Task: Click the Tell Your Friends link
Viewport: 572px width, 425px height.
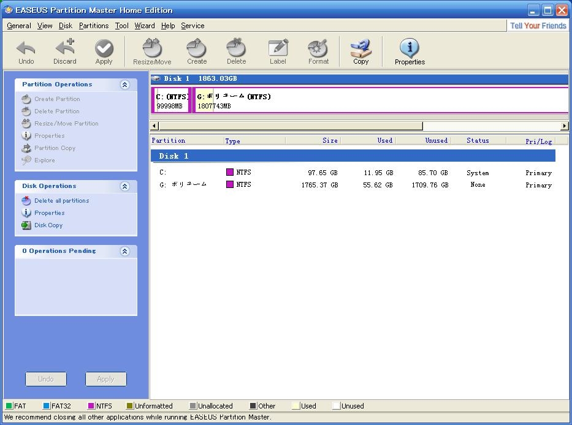Action: (x=538, y=26)
